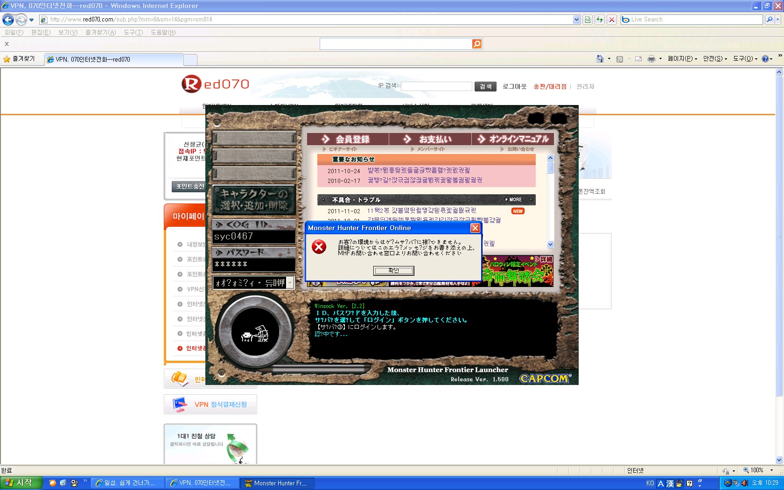Click the IE back navigation button
784x490 pixels.
(x=8, y=20)
